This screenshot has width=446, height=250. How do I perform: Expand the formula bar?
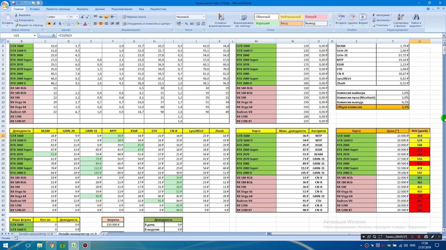pos(444,35)
